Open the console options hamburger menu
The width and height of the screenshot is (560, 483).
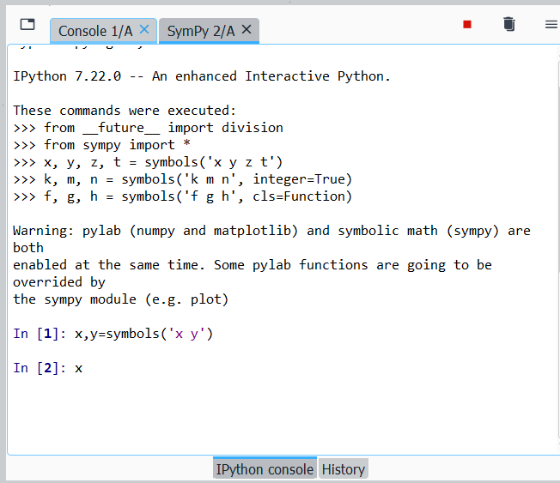(551, 24)
